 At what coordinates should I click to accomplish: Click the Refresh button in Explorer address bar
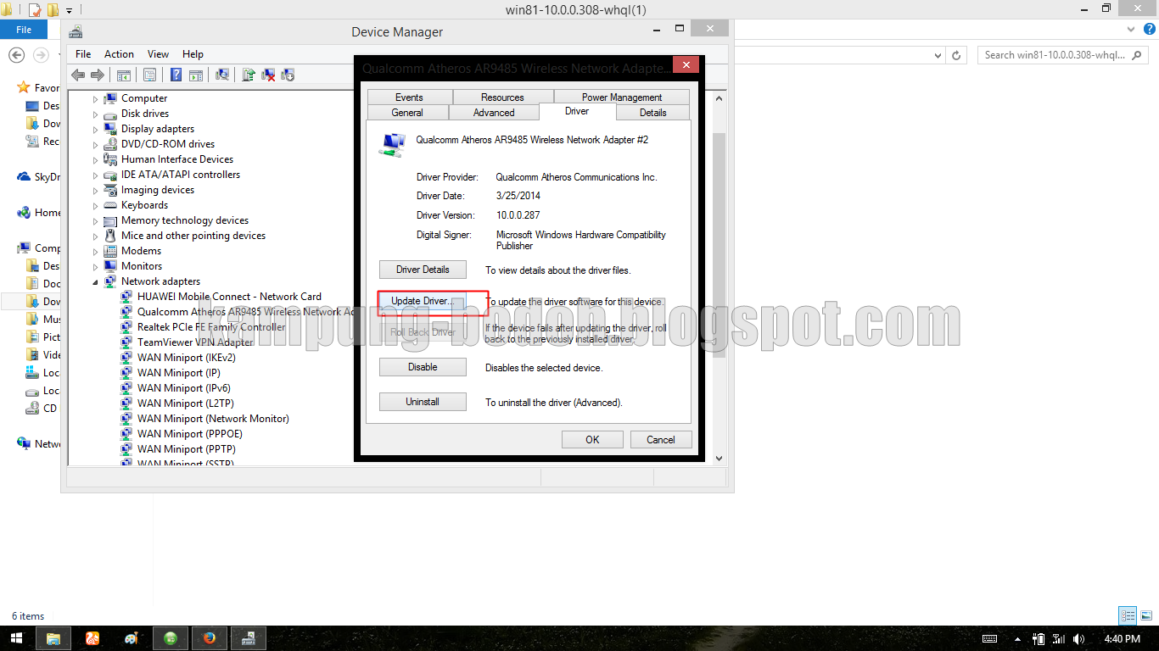pyautogui.click(x=957, y=55)
